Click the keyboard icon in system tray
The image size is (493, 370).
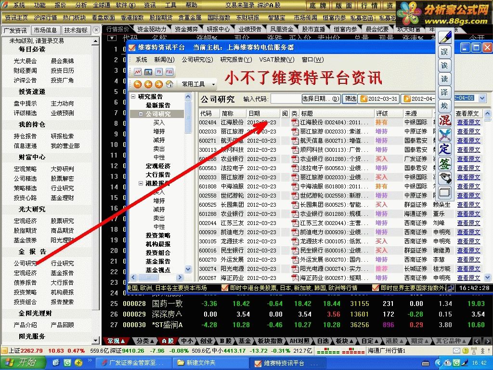point(426,363)
